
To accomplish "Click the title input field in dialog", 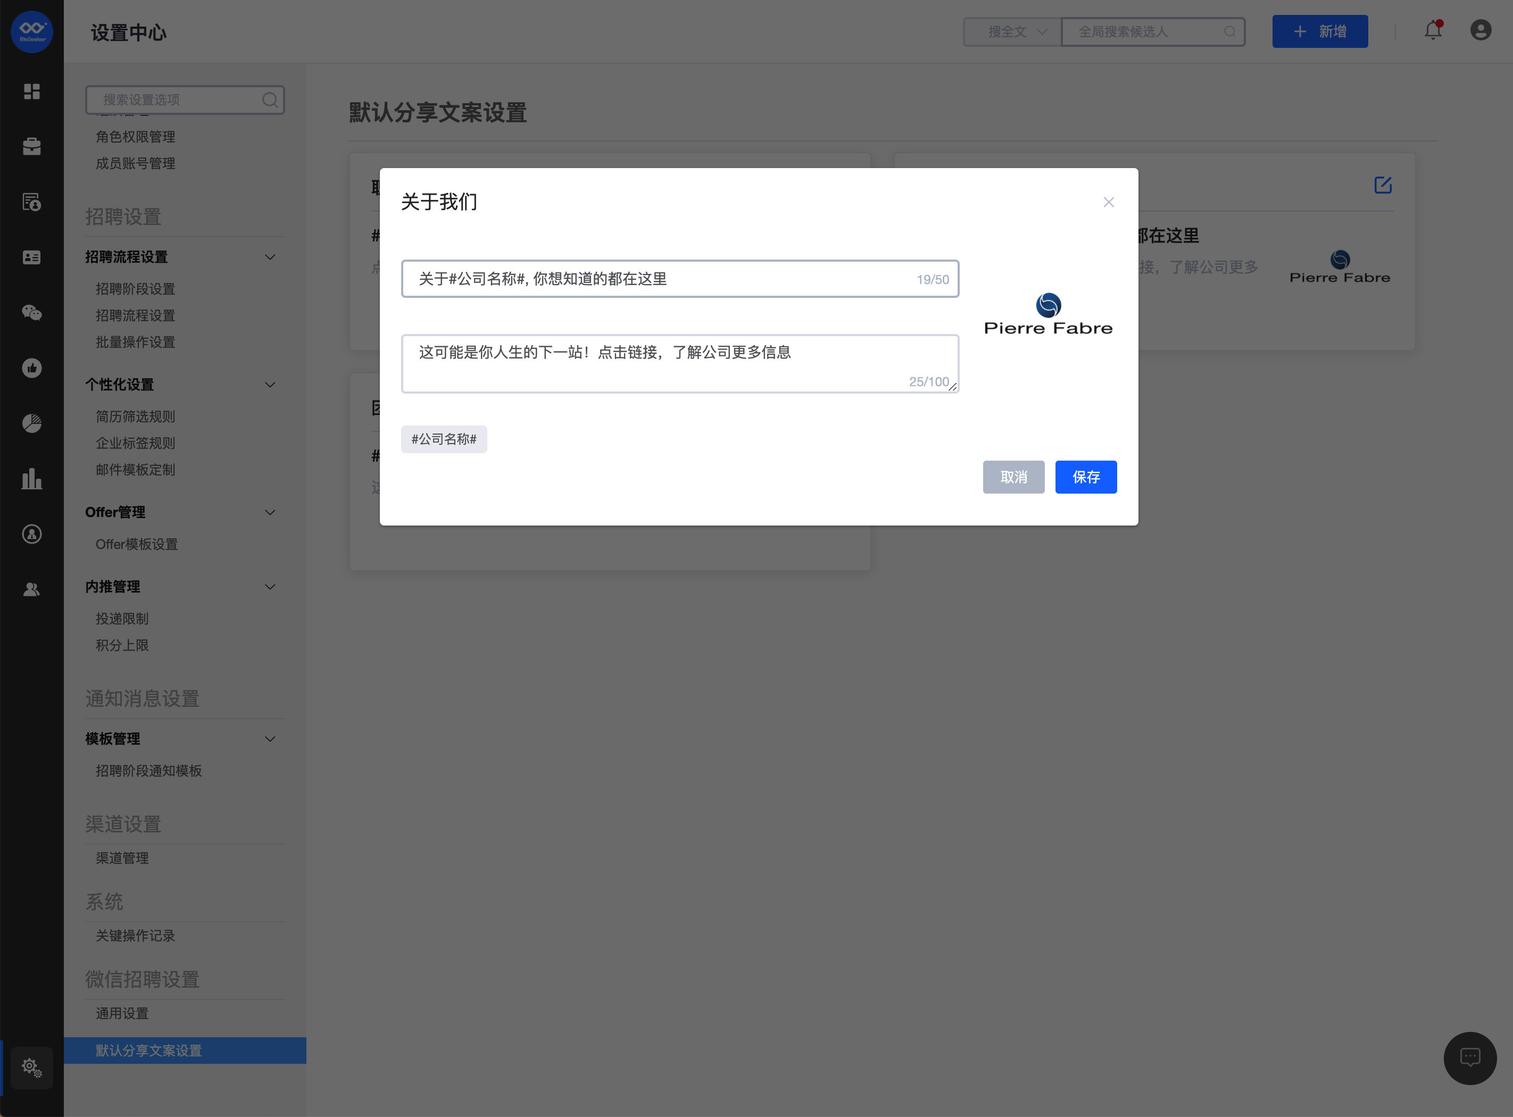I will 680,279.
